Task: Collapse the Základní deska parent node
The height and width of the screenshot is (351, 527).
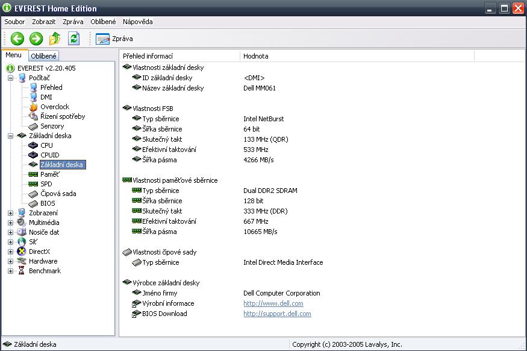Action: point(10,136)
